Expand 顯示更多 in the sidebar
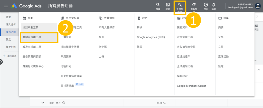Image resolution: width=263 pixels, height=108 pixels. [10, 56]
